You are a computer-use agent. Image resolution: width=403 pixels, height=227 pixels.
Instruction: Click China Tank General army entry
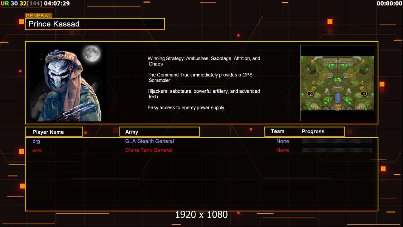(x=149, y=150)
